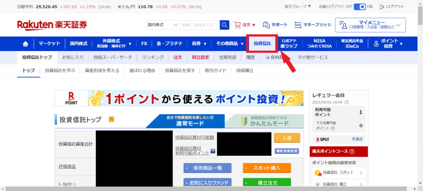Screen dimensions: 423x191
Task: Click 積立注文 button
Action: (267, 183)
